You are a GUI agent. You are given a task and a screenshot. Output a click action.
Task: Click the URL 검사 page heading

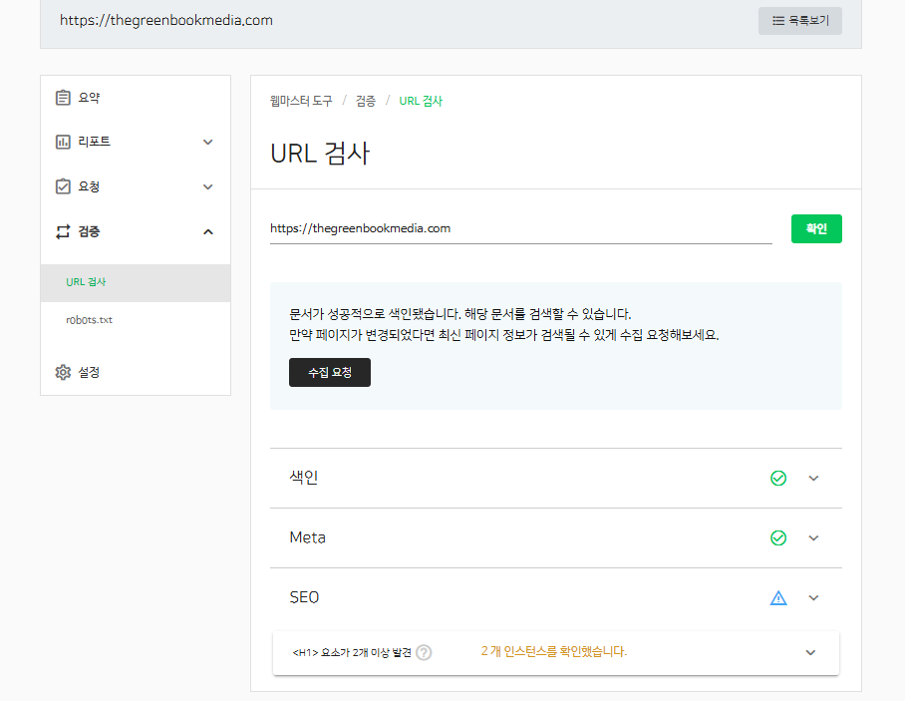pyautogui.click(x=320, y=154)
